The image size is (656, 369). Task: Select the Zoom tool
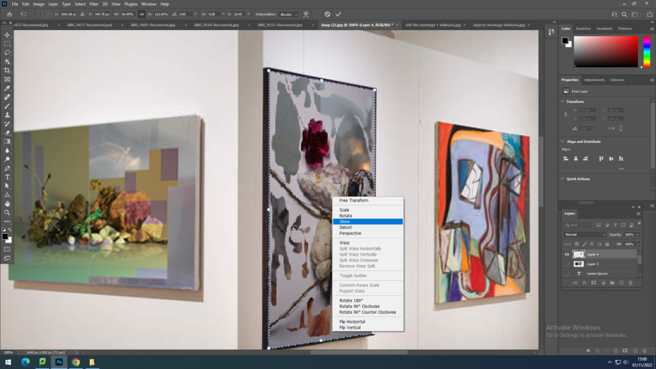point(7,213)
